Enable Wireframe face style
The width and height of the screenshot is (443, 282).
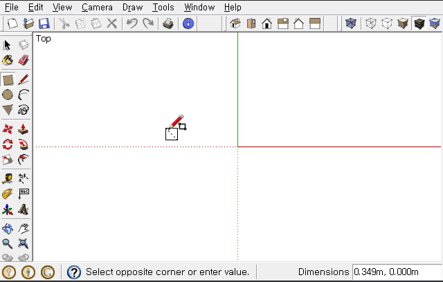[371, 23]
